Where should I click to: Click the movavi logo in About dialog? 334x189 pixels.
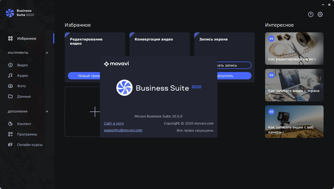coord(116,64)
